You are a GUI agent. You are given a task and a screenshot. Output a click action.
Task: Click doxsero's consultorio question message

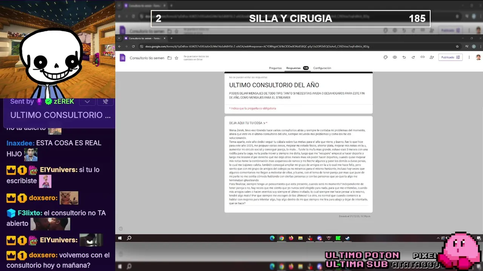click(x=58, y=260)
